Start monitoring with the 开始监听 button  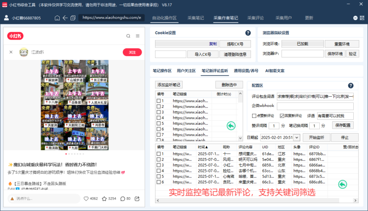316,137
